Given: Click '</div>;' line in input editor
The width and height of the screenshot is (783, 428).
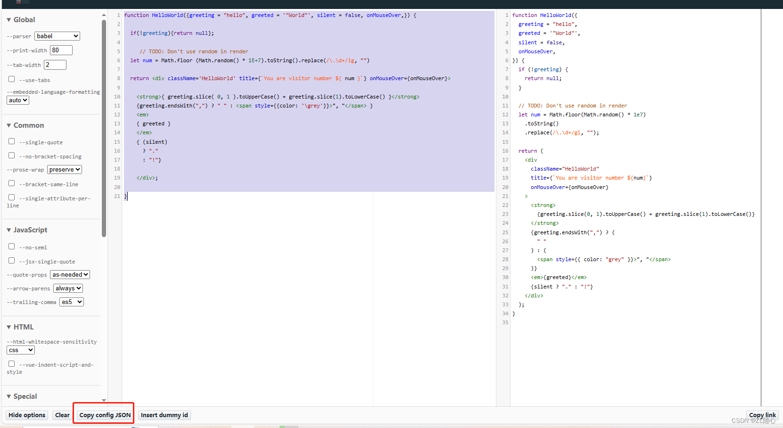Looking at the screenshot, I should pos(147,178).
